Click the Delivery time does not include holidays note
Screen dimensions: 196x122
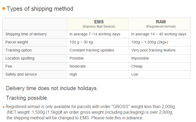[52, 88]
